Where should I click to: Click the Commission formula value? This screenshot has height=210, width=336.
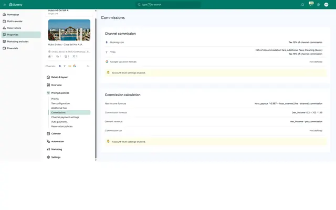pos(307,112)
